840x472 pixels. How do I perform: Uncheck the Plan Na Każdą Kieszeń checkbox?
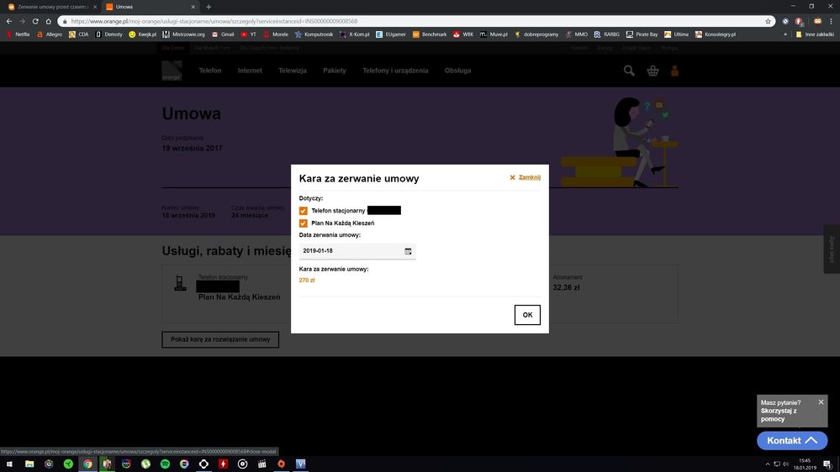pyautogui.click(x=304, y=223)
